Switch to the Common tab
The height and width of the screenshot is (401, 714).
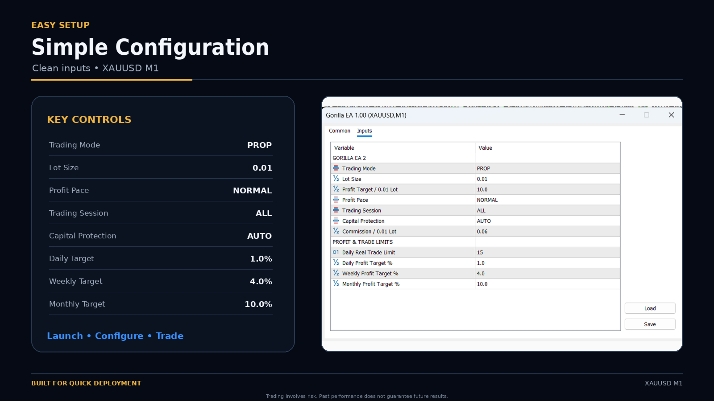340,131
